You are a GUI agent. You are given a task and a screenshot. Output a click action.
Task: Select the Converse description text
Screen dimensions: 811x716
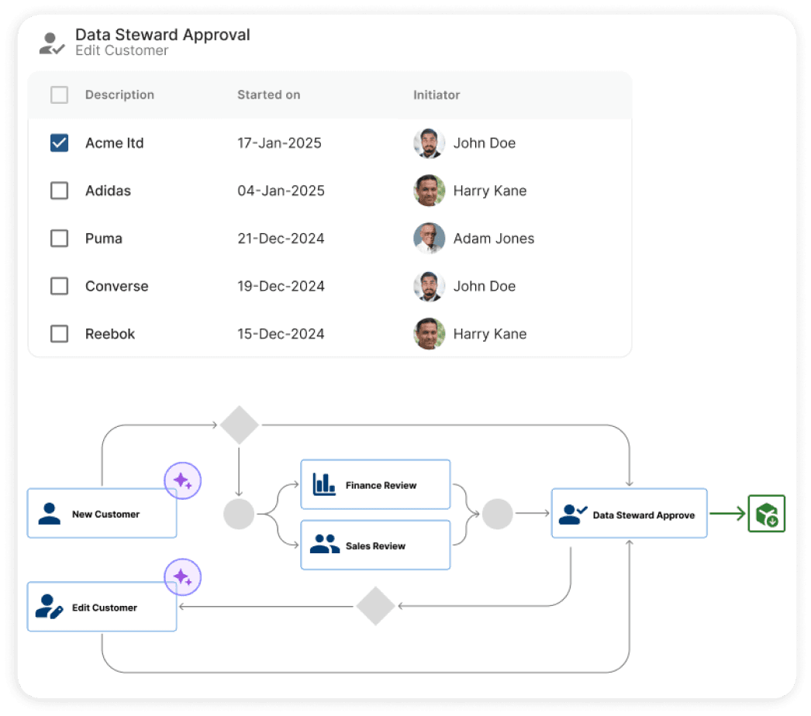pos(117,287)
